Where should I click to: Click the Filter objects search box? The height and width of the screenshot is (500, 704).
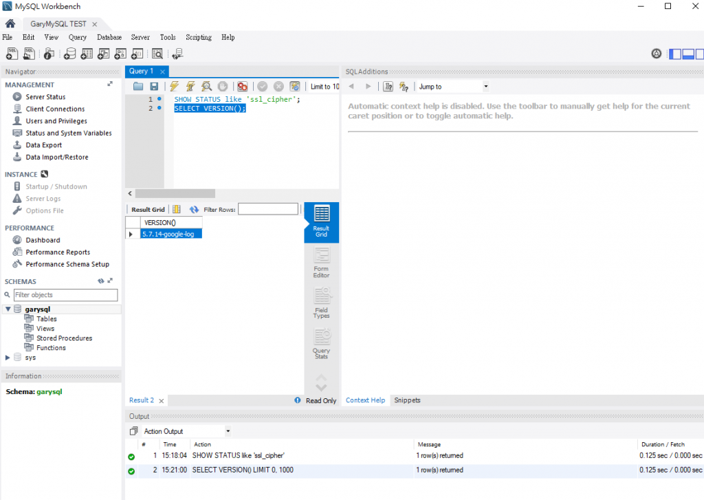coord(65,294)
